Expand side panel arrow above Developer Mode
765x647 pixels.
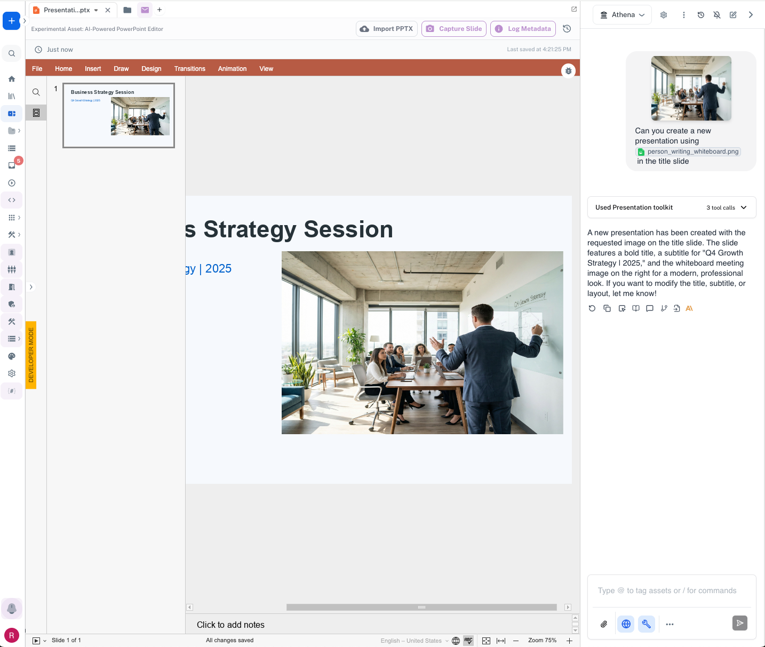31,287
